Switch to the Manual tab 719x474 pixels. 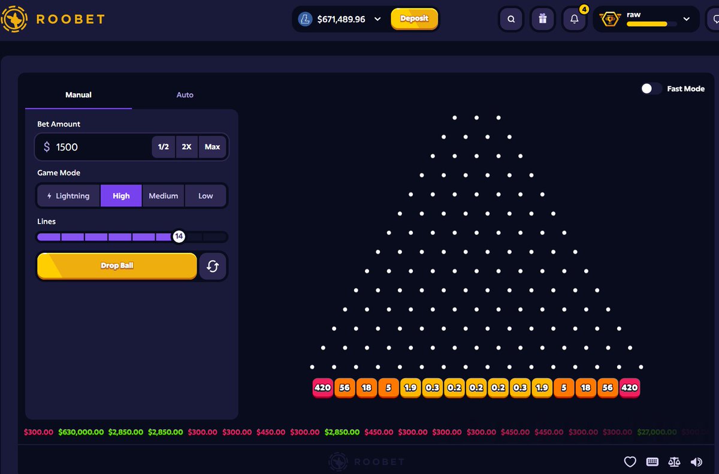(78, 95)
